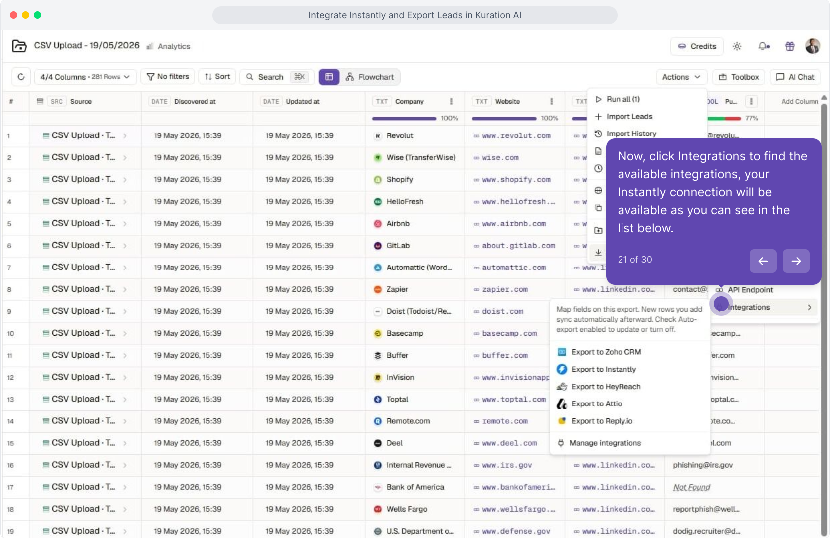The width and height of the screenshot is (830, 538).
Task: Choose Export to Instantly
Action: pyautogui.click(x=630, y=369)
